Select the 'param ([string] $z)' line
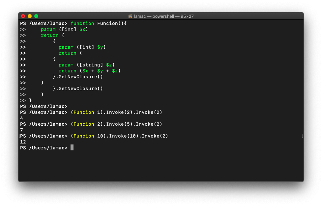Screen dimensions: 322x206 click(87, 65)
